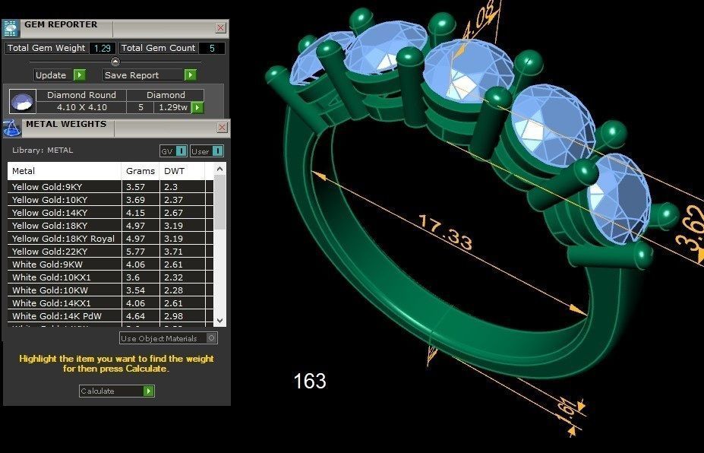Click the Metal column header
The image size is (704, 453).
[65, 171]
